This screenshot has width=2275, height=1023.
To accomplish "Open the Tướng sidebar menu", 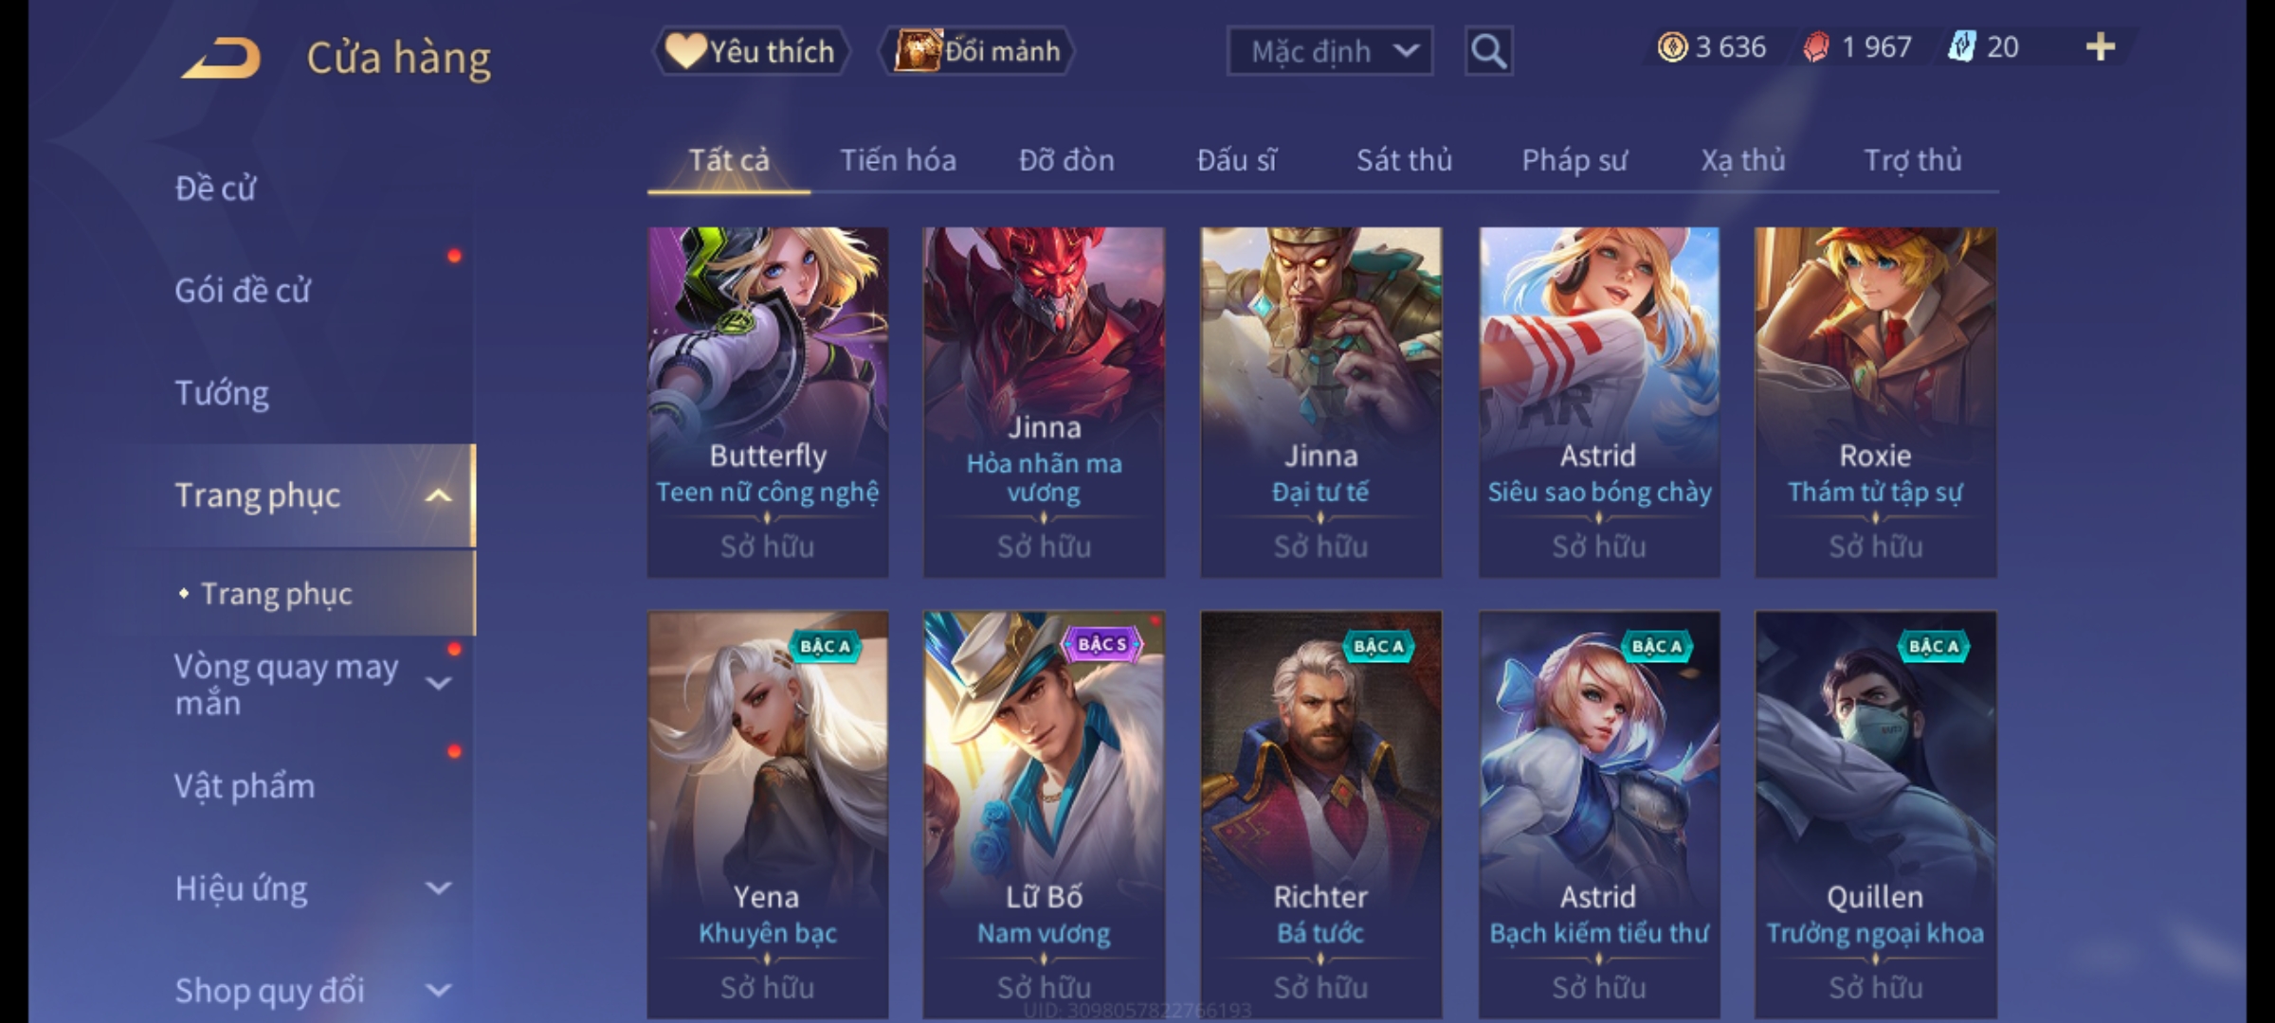I will [222, 393].
